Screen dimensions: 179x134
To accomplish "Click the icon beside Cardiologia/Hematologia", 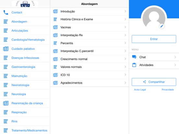I will click(x=6, y=40).
